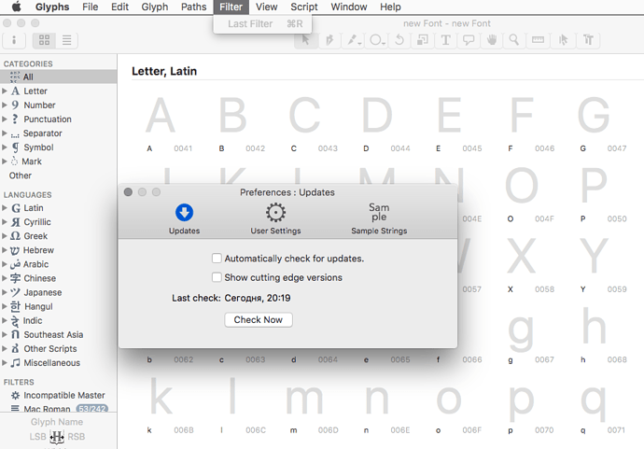Open the Script menu
The width and height of the screenshot is (644, 449).
tap(304, 7)
